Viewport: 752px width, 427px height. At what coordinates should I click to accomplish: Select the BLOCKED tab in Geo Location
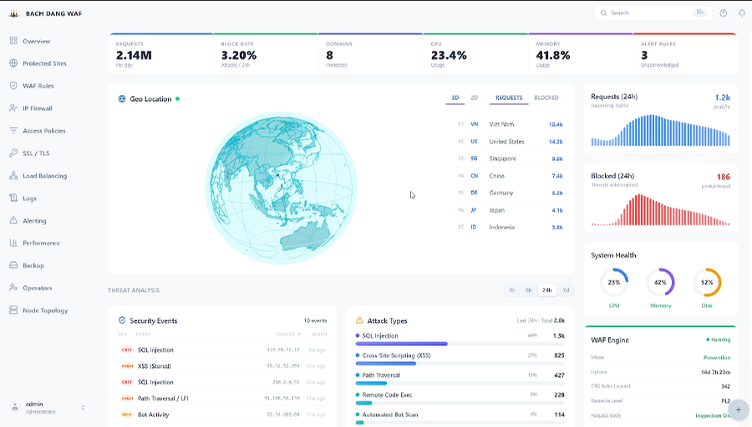click(x=546, y=98)
